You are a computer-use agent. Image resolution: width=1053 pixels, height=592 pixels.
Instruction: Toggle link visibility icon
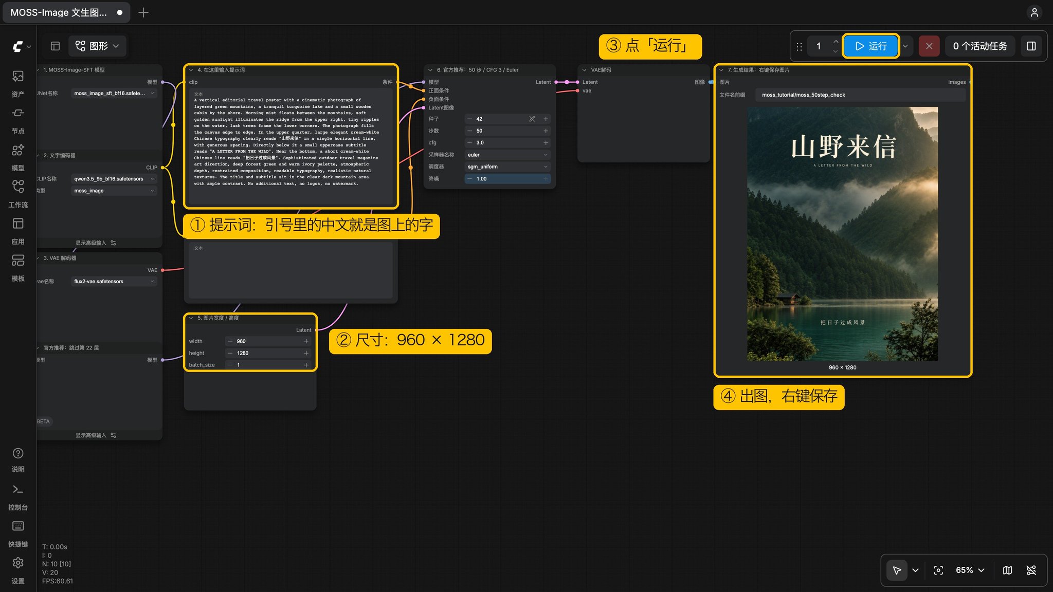pyautogui.click(x=1031, y=570)
